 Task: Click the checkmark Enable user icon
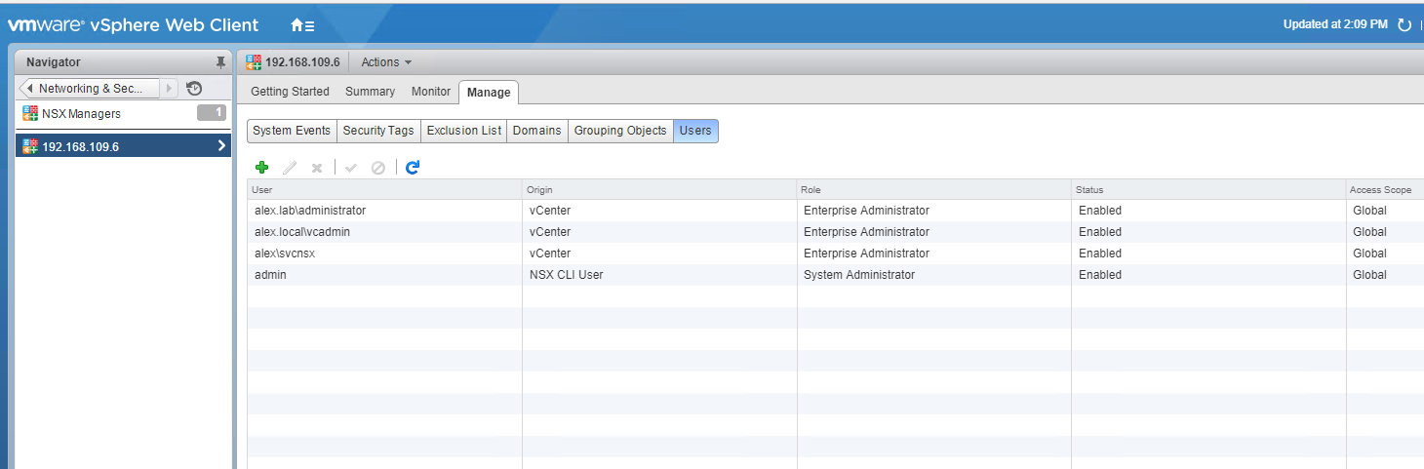(351, 168)
